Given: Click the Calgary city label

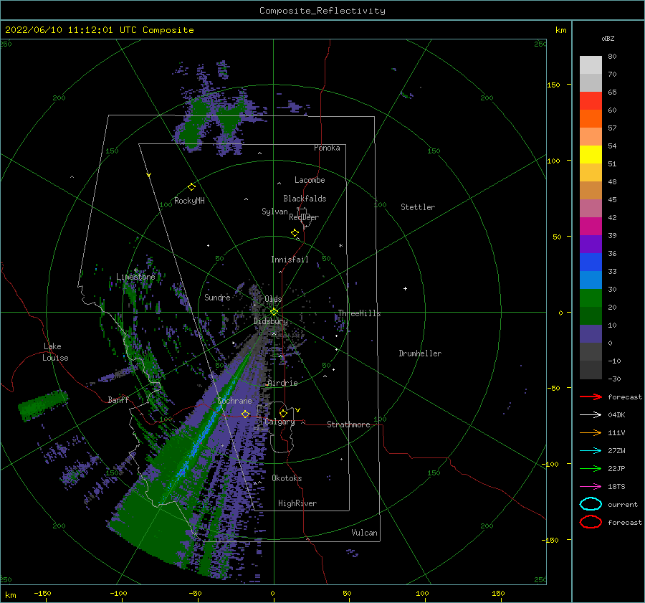Looking at the screenshot, I should pyautogui.click(x=279, y=422).
